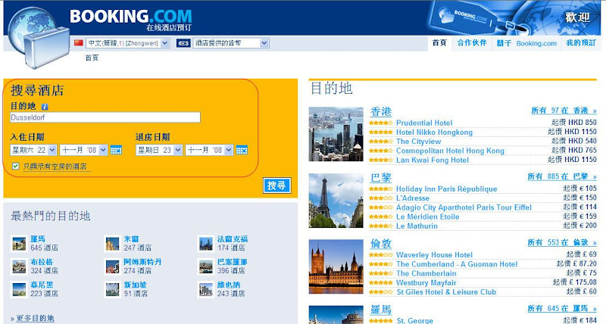The image size is (606, 324).
Task: Open the Prudential Hotel link
Action: click(x=424, y=123)
